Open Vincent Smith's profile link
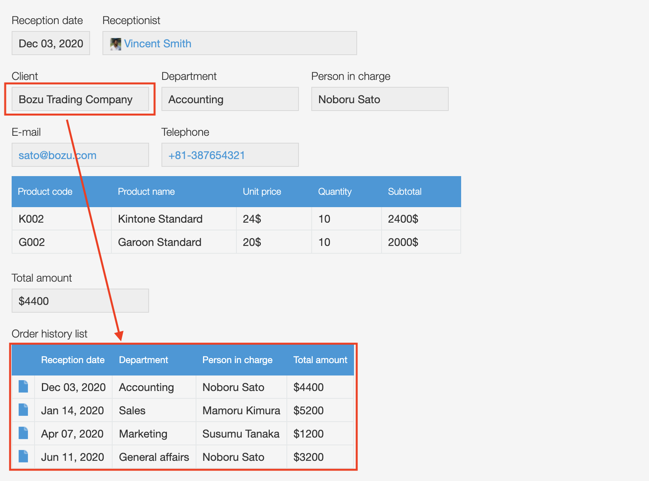The image size is (649, 481). pos(158,44)
